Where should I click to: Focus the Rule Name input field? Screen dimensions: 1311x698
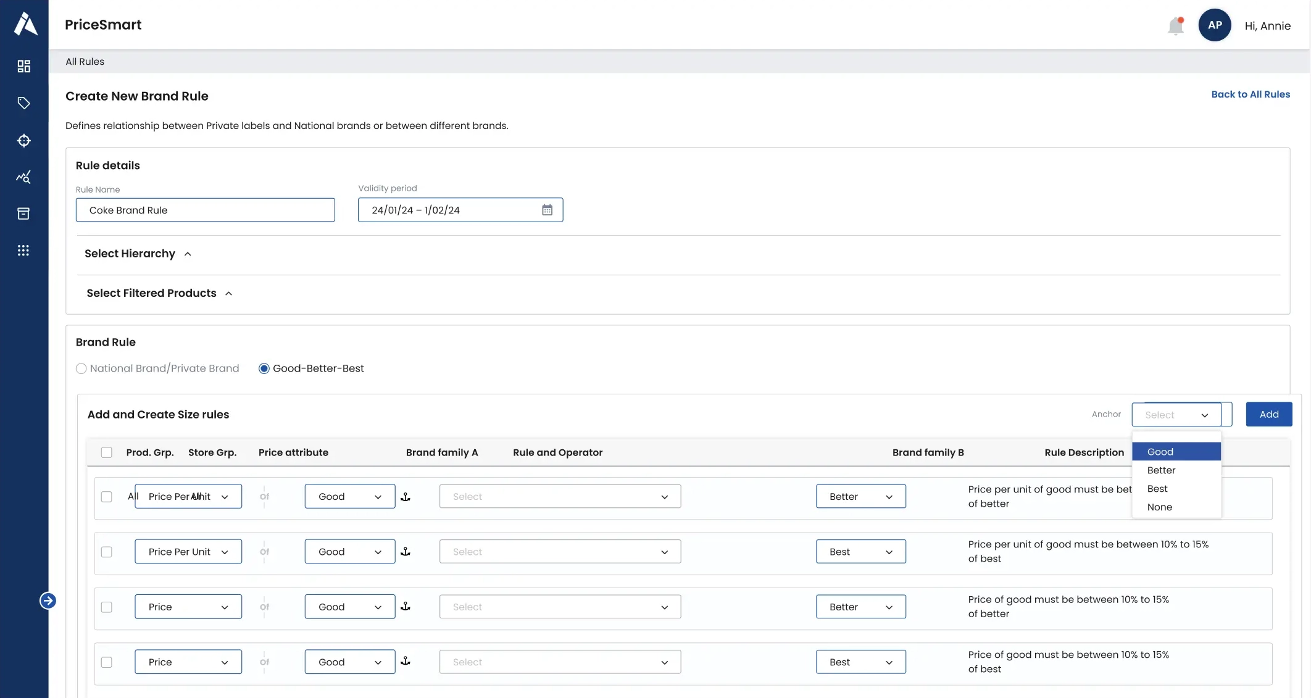coord(205,210)
